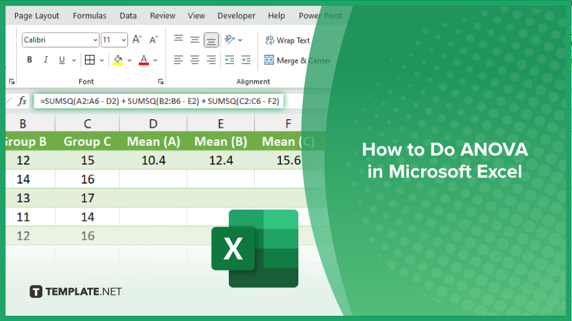Image resolution: width=572 pixels, height=321 pixels.
Task: Select Top Align icon
Action: click(x=178, y=38)
